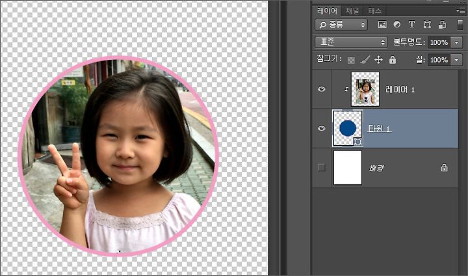Image resolution: width=468 pixels, height=276 pixels.
Task: Filter for pixel layers icon
Action: tap(382, 25)
